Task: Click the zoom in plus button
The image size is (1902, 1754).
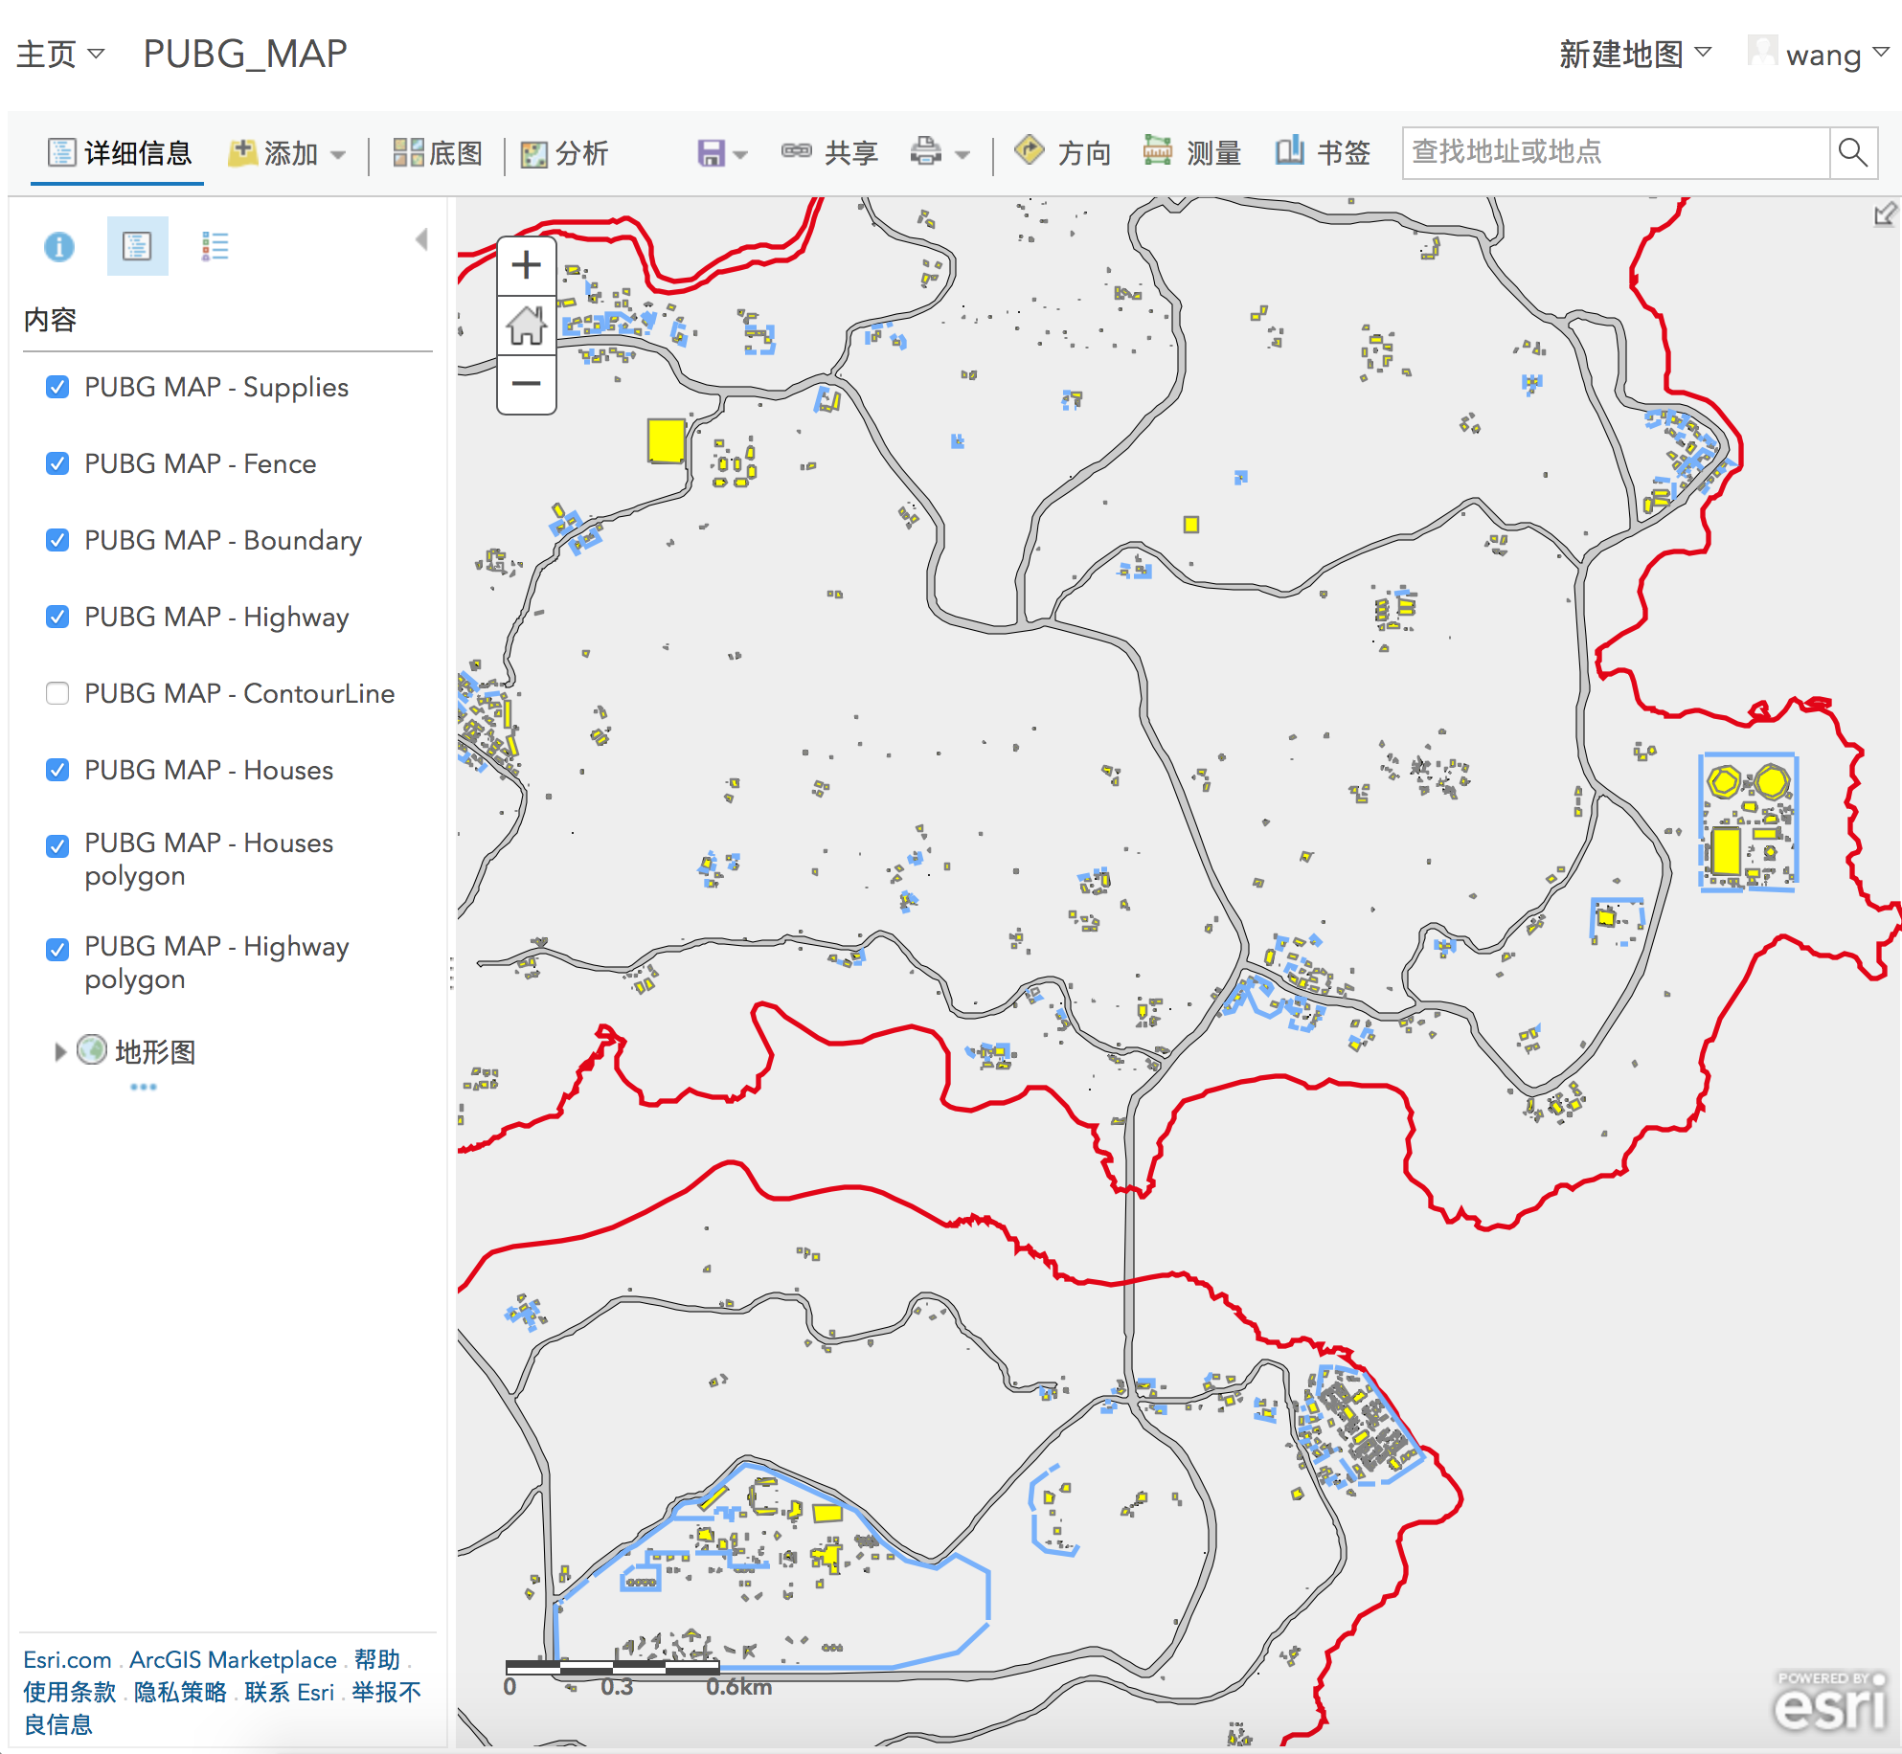Action: pyautogui.click(x=526, y=265)
